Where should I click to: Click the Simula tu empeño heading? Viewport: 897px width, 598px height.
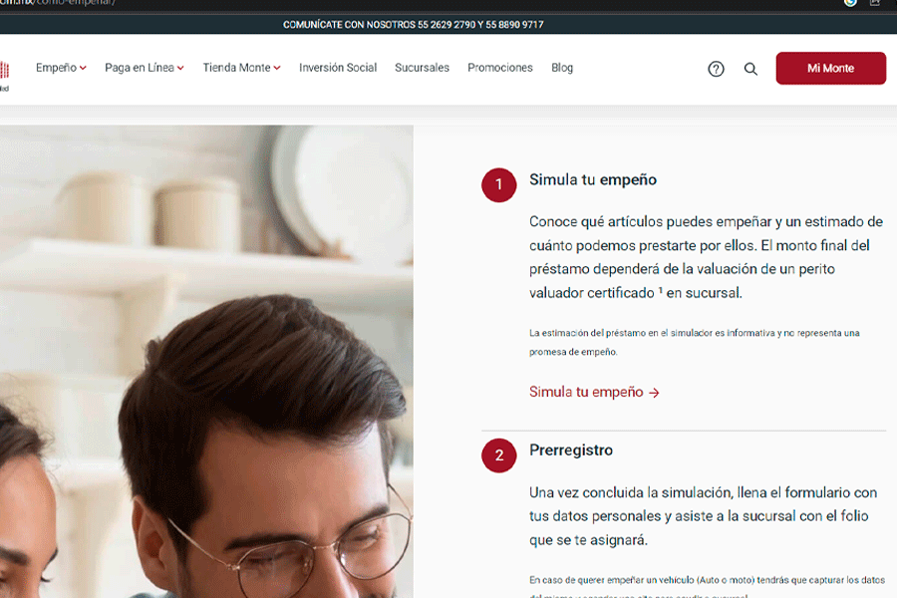point(593,179)
